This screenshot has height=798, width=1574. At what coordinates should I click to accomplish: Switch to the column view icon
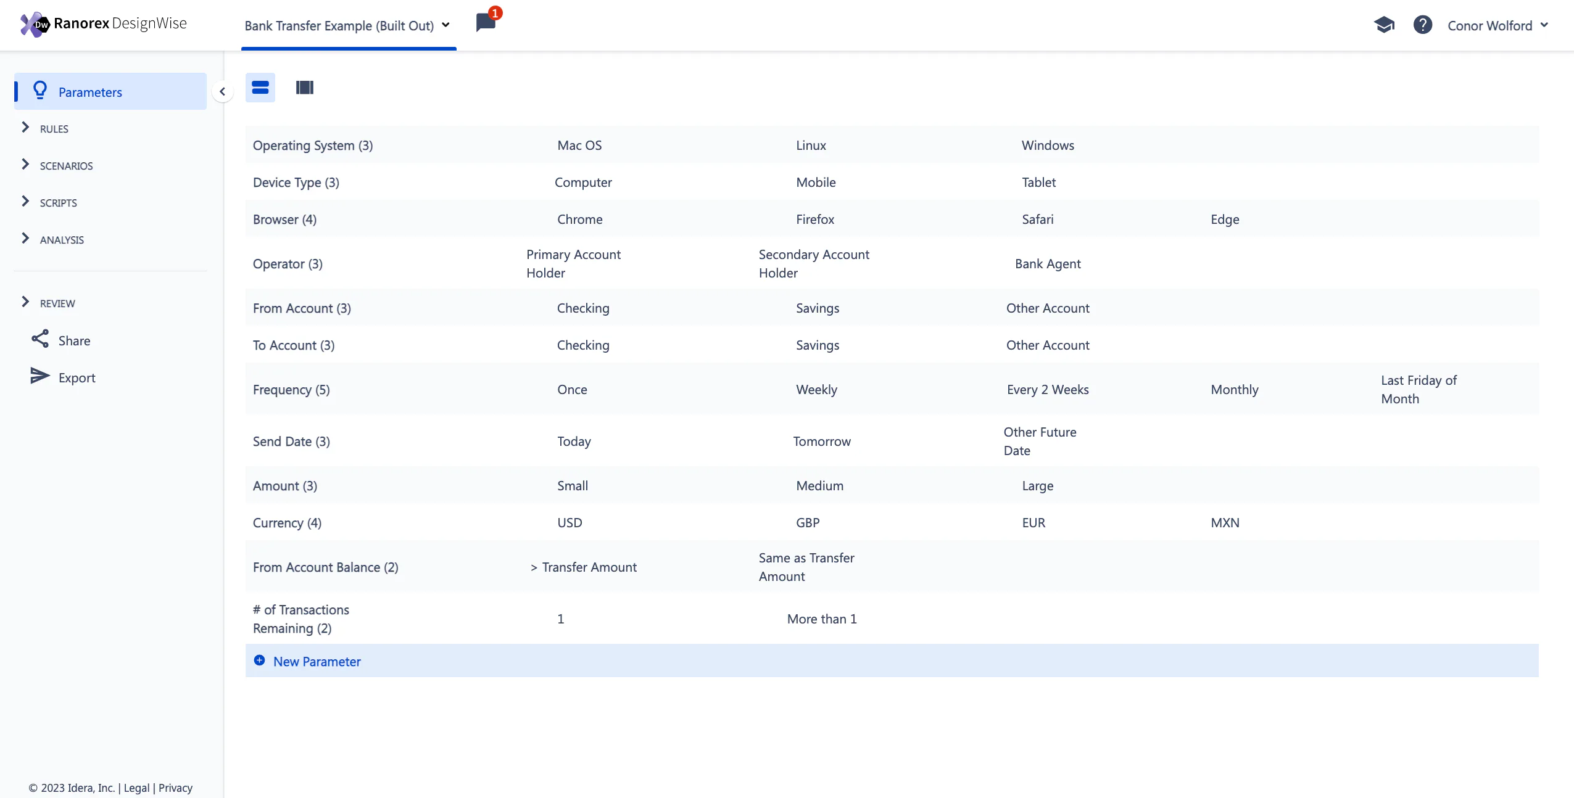pos(305,88)
